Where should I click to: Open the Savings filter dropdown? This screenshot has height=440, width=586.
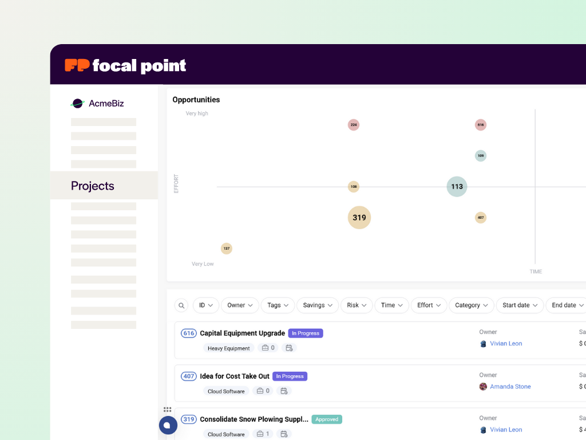(317, 305)
